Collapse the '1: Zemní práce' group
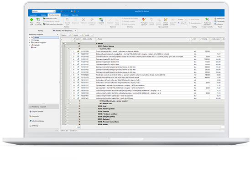 (x=68, y=49)
